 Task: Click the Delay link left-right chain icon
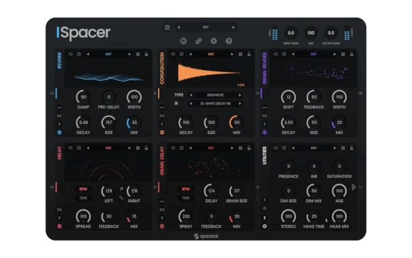pos(121,197)
